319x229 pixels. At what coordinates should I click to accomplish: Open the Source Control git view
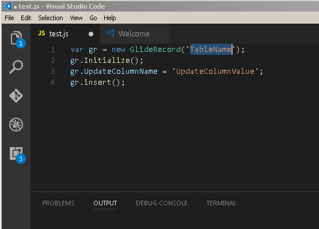(16, 96)
